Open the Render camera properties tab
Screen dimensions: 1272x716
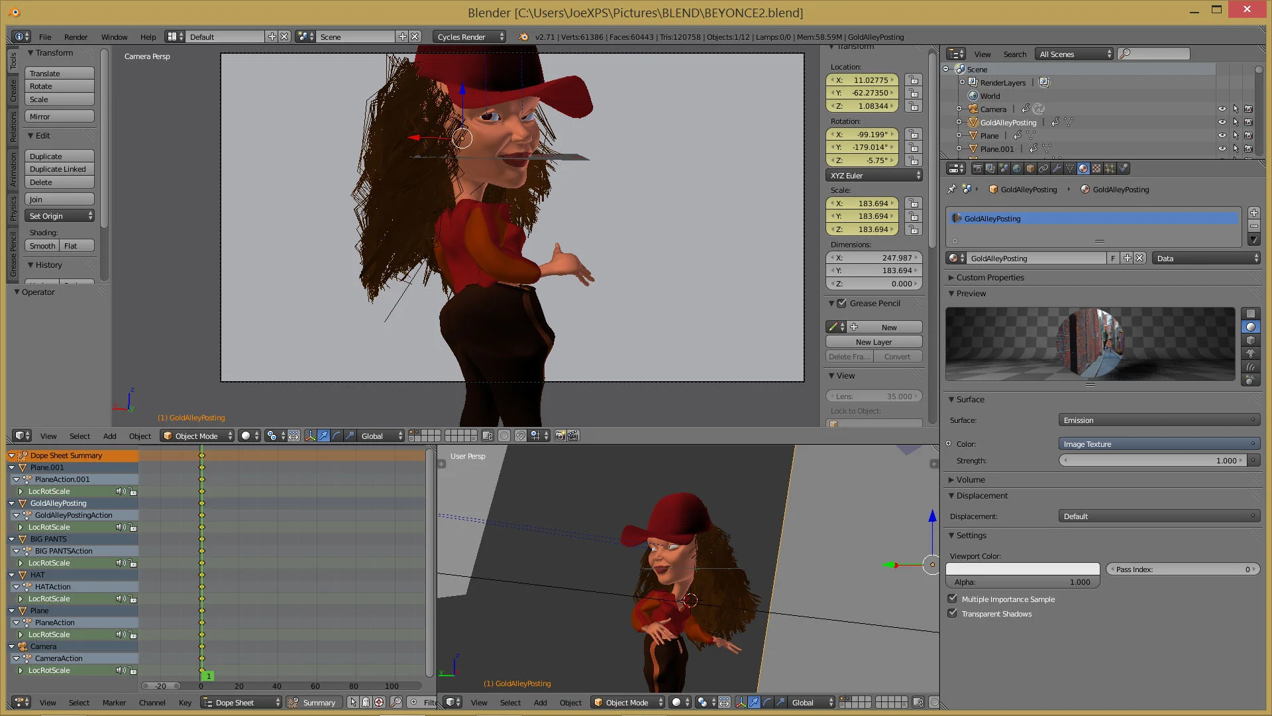click(978, 168)
